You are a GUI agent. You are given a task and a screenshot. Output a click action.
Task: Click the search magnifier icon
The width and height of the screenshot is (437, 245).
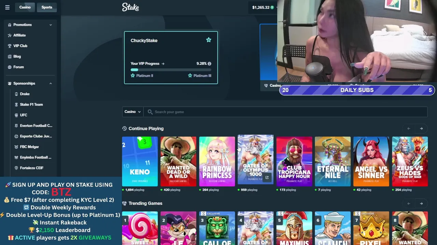pyautogui.click(x=150, y=112)
